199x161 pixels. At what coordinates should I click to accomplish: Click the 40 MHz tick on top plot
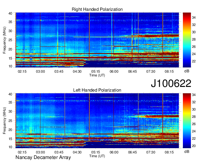[x=10, y=13]
